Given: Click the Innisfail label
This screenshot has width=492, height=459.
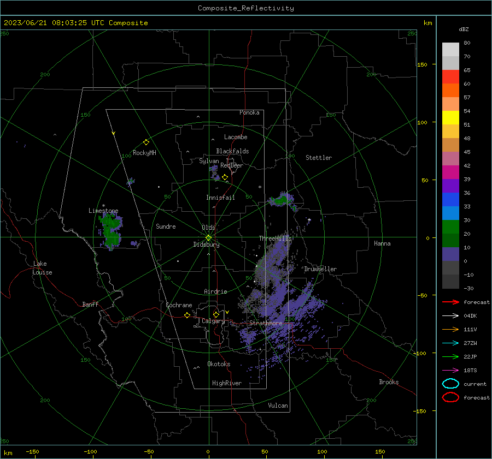Looking at the screenshot, I should 220,198.
